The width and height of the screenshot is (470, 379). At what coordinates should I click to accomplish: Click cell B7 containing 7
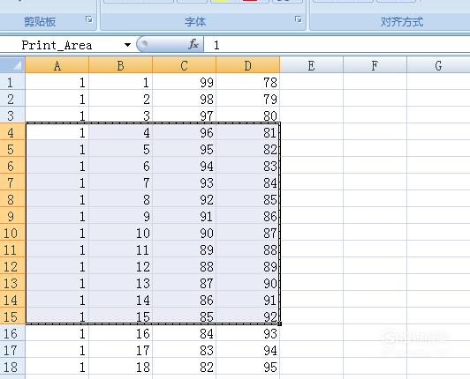click(x=120, y=182)
